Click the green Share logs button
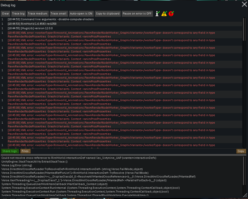The image size is (248, 199). (x=10, y=151)
